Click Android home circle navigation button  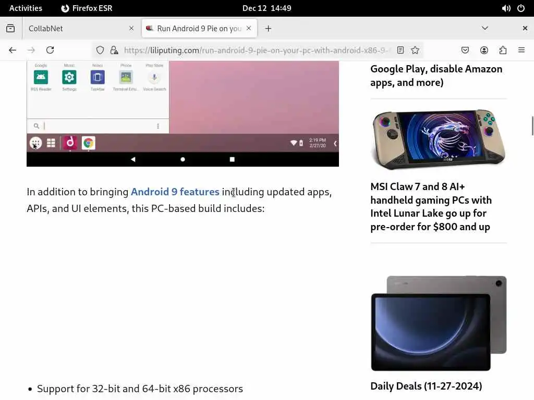pyautogui.click(x=183, y=159)
